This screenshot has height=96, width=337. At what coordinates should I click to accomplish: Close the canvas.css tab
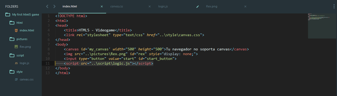click(149, 7)
